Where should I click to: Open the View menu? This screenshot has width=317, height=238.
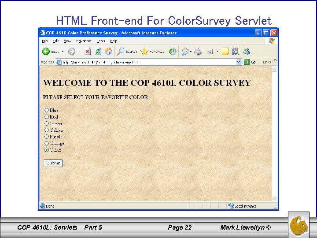68,41
